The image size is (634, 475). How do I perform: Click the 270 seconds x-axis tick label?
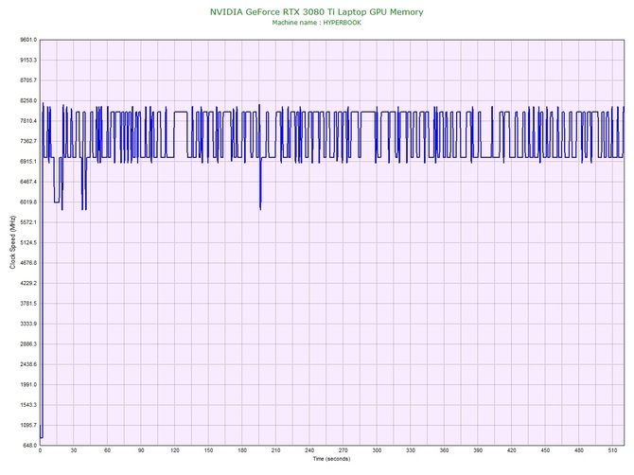pyautogui.click(x=343, y=450)
